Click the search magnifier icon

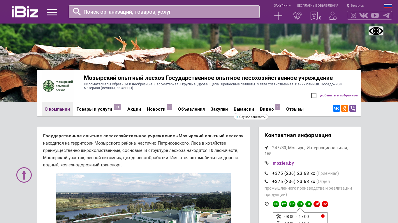(77, 12)
